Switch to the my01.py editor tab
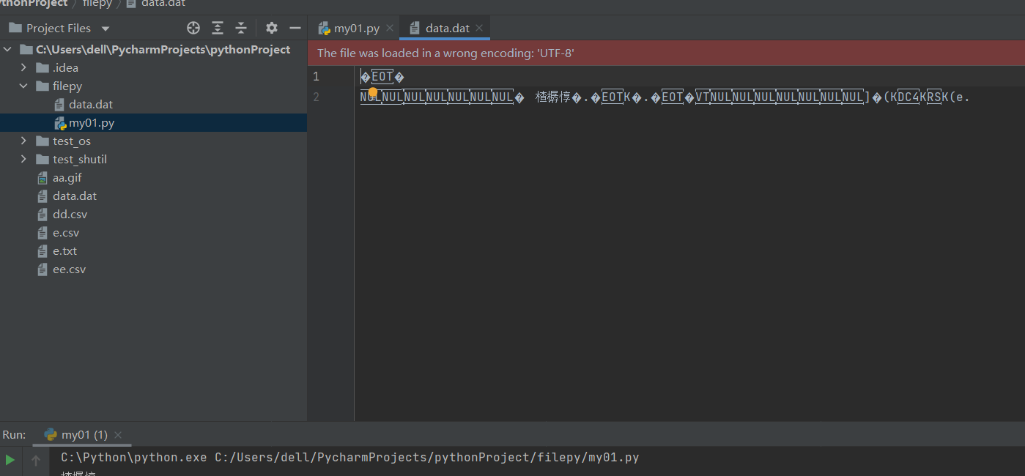This screenshot has width=1025, height=476. pyautogui.click(x=356, y=29)
